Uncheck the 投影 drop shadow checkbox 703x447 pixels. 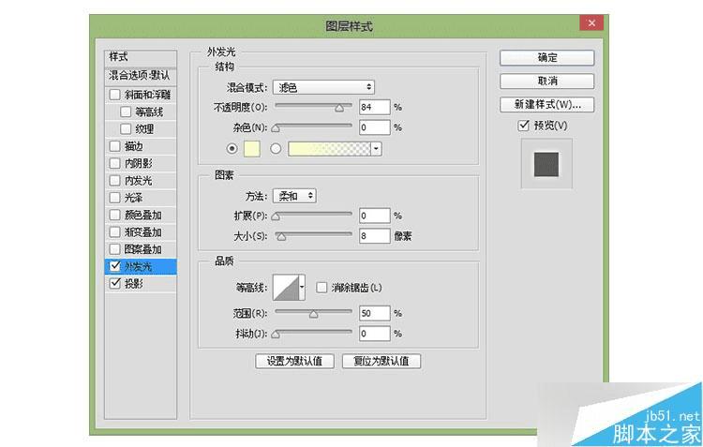(x=114, y=283)
